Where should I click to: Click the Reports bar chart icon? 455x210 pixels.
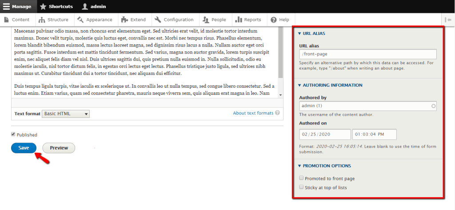tap(239, 19)
